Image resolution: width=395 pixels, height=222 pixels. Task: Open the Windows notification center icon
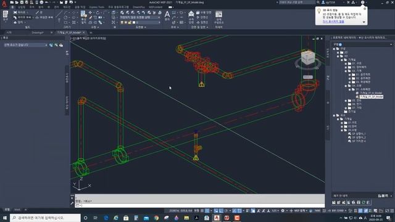pyautogui.click(x=388, y=218)
